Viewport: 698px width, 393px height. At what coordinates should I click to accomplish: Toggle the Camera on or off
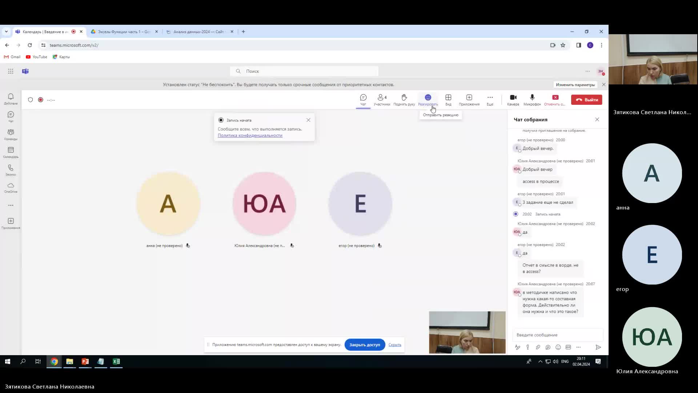pyautogui.click(x=513, y=100)
